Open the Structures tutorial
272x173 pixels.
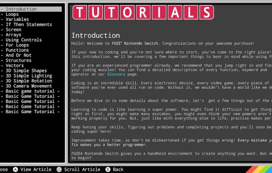coord(18,61)
